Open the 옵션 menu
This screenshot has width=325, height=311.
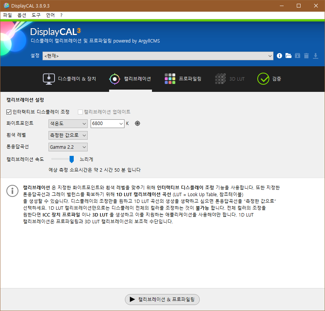pos(22,15)
